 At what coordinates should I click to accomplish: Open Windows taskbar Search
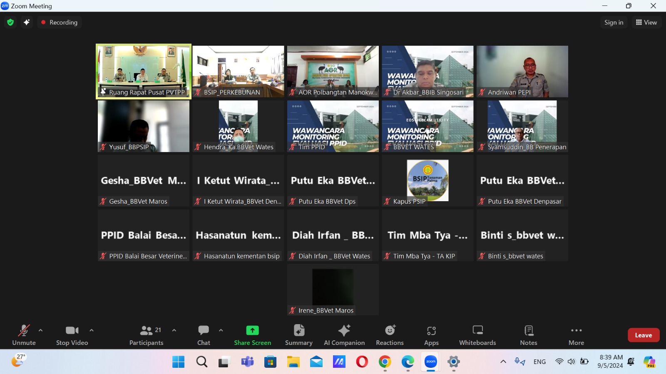(202, 362)
